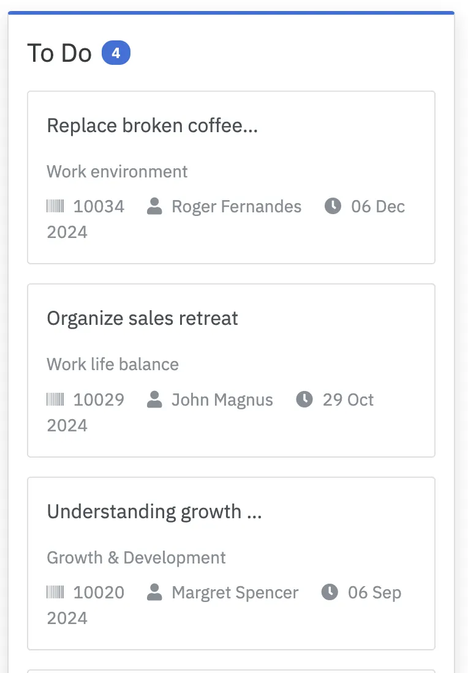Screen dimensions: 468x673
Task: Click assignee name Roger Fernandes
Action: [x=236, y=206]
